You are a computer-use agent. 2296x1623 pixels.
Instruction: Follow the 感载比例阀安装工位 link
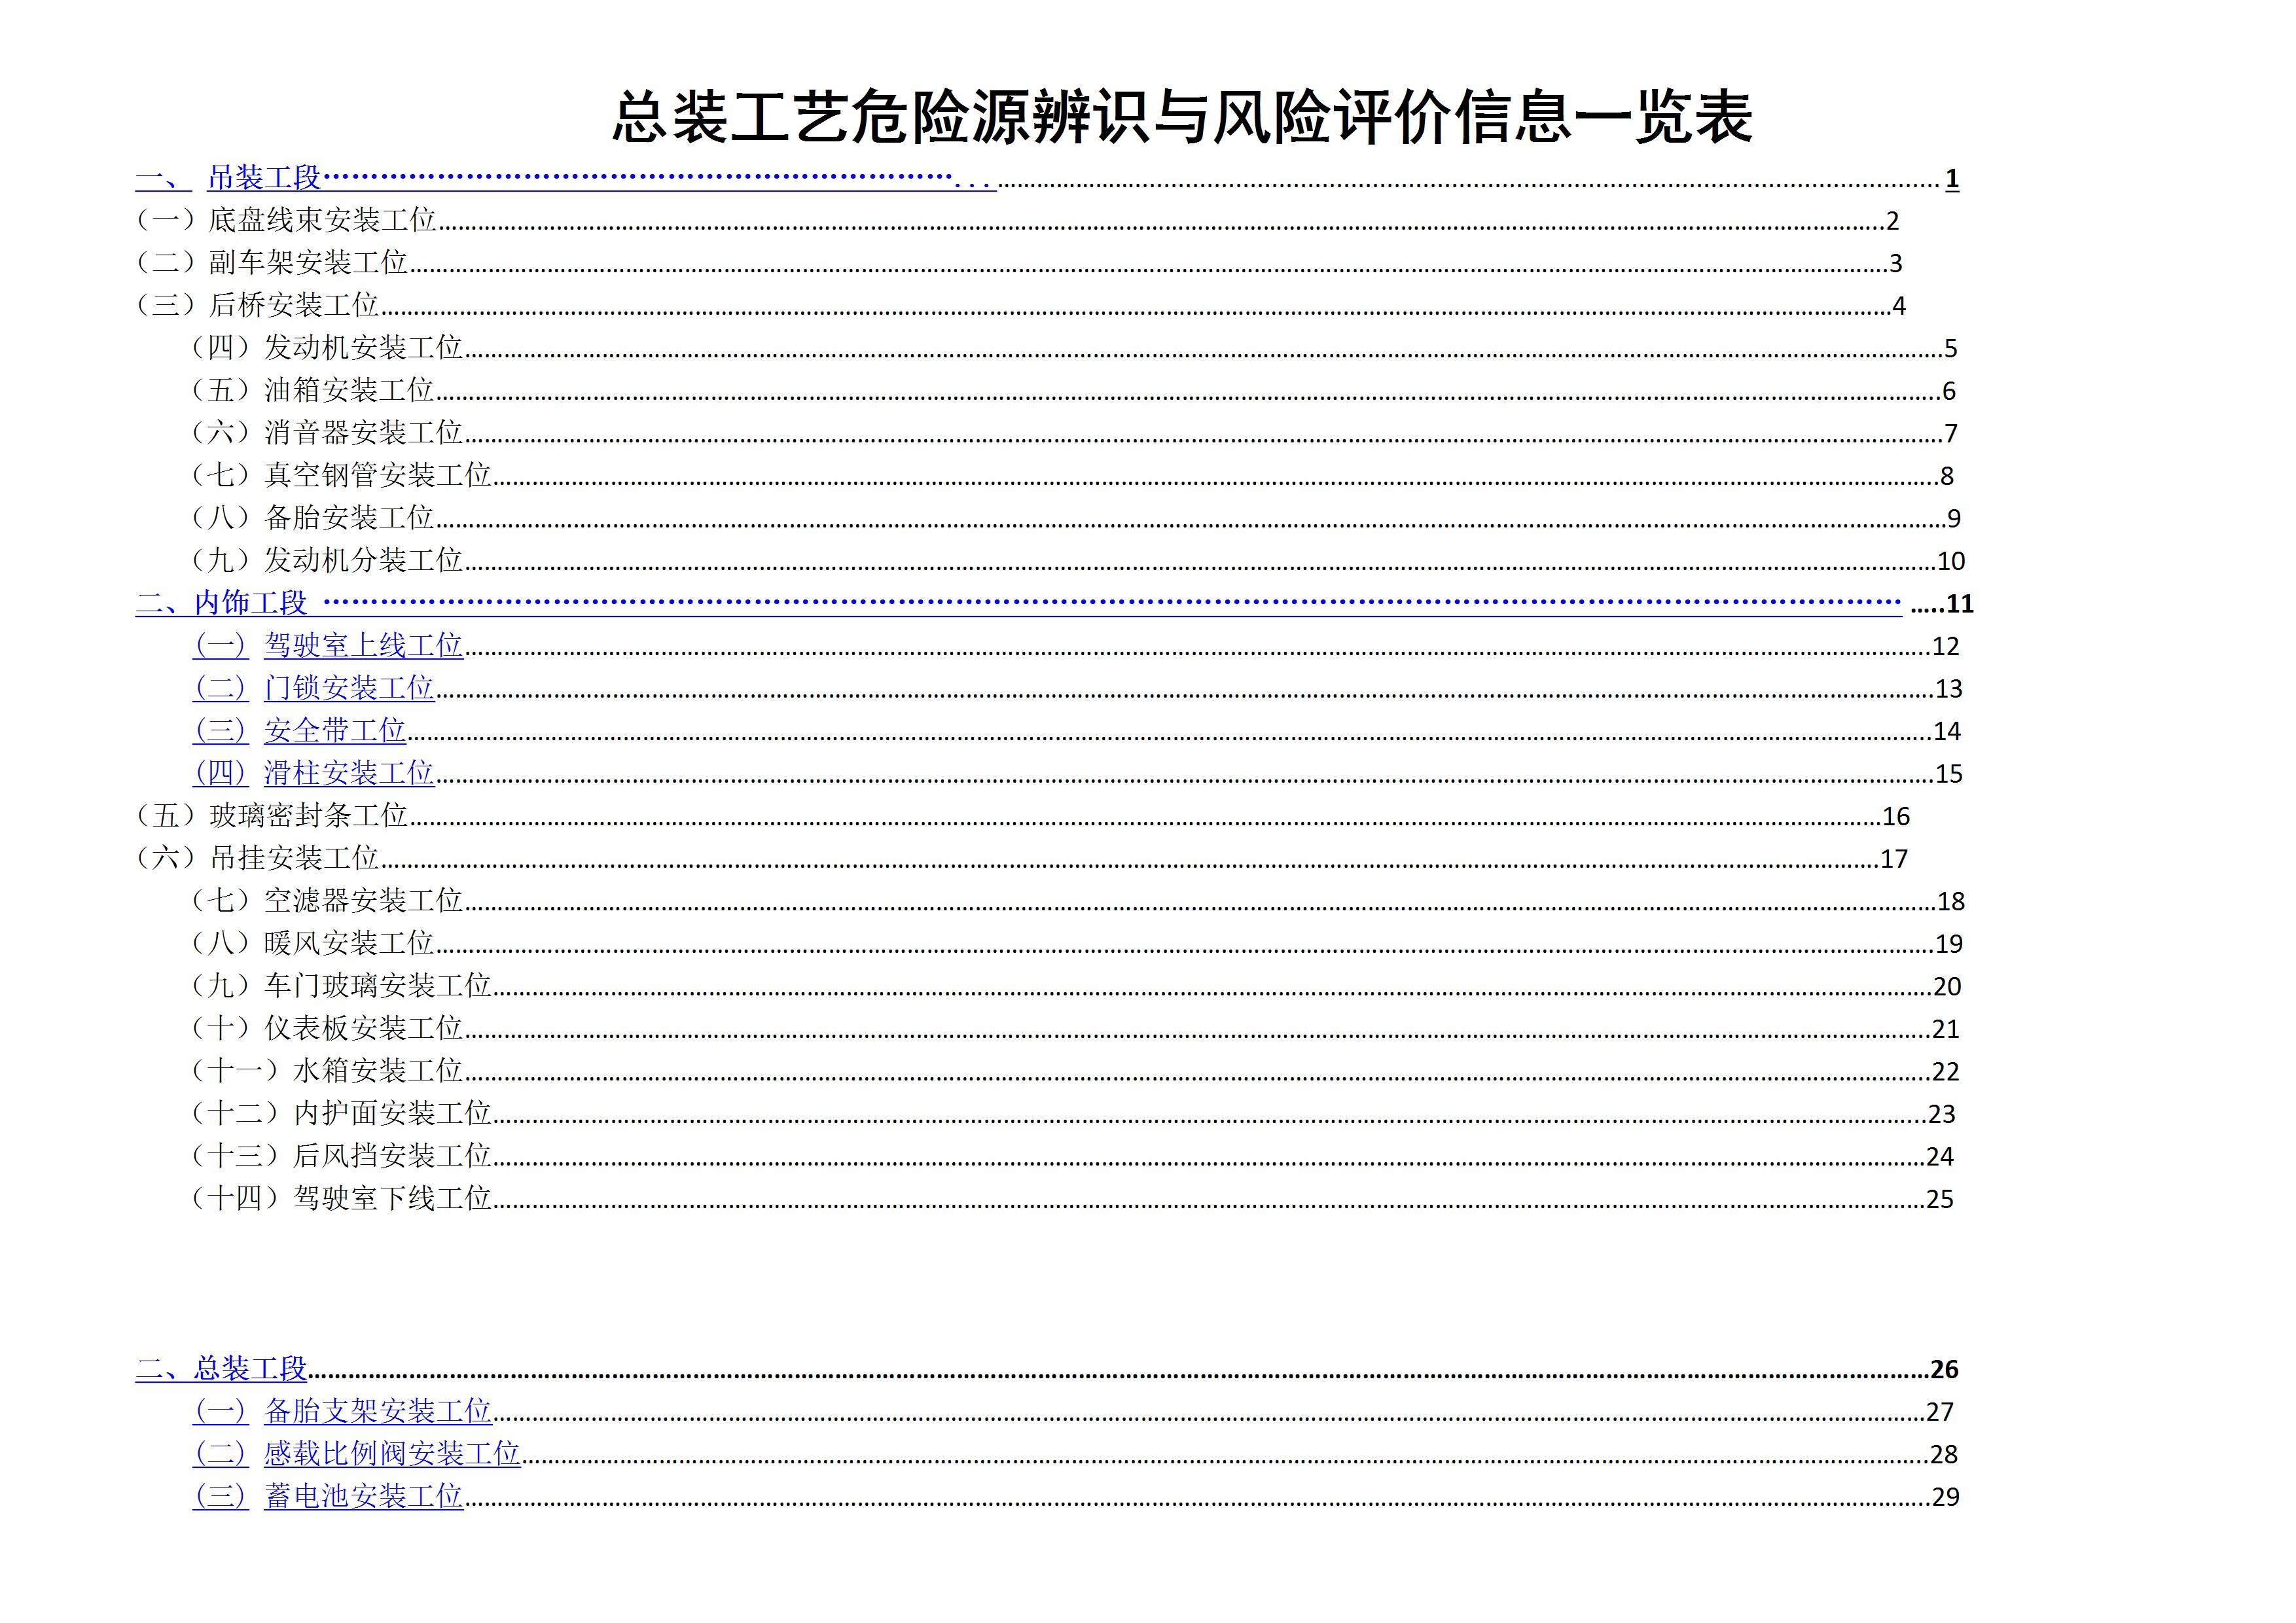(392, 1453)
